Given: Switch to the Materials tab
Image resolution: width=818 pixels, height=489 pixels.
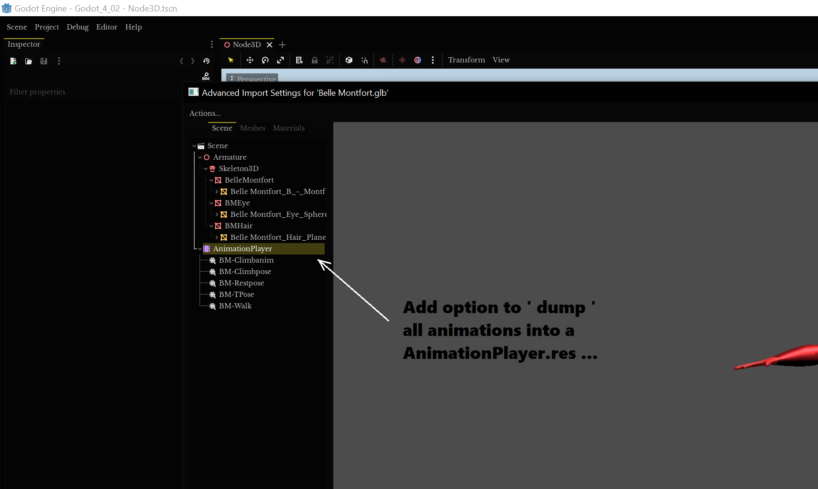Looking at the screenshot, I should pos(289,128).
